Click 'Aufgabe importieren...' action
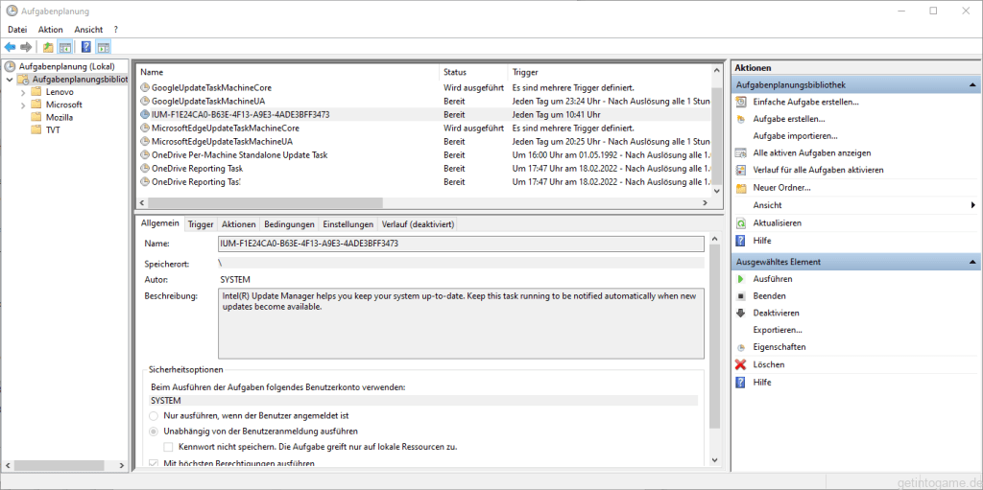The image size is (983, 490). point(795,136)
